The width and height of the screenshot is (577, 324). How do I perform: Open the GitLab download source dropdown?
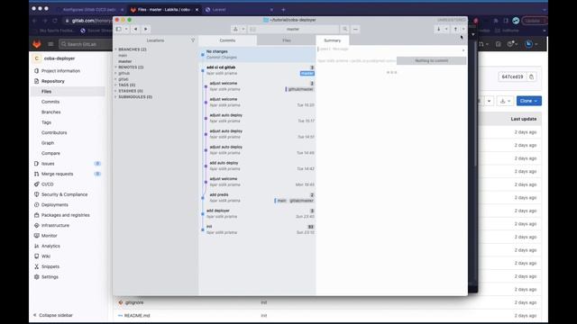tap(505, 101)
